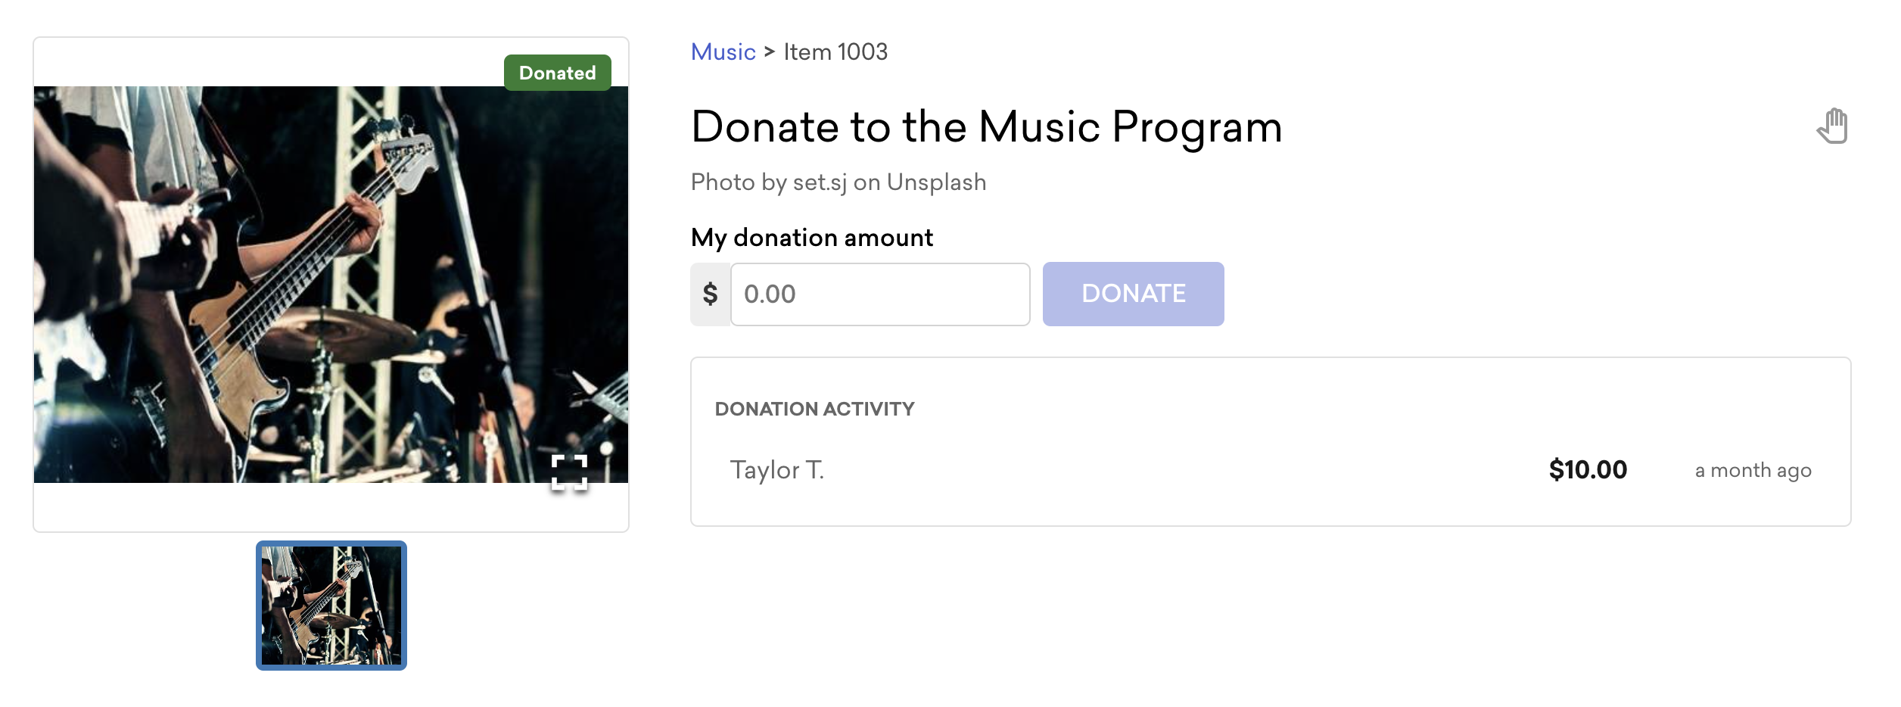Click the $10.00 donation amount
1901x707 pixels.
click(1588, 470)
